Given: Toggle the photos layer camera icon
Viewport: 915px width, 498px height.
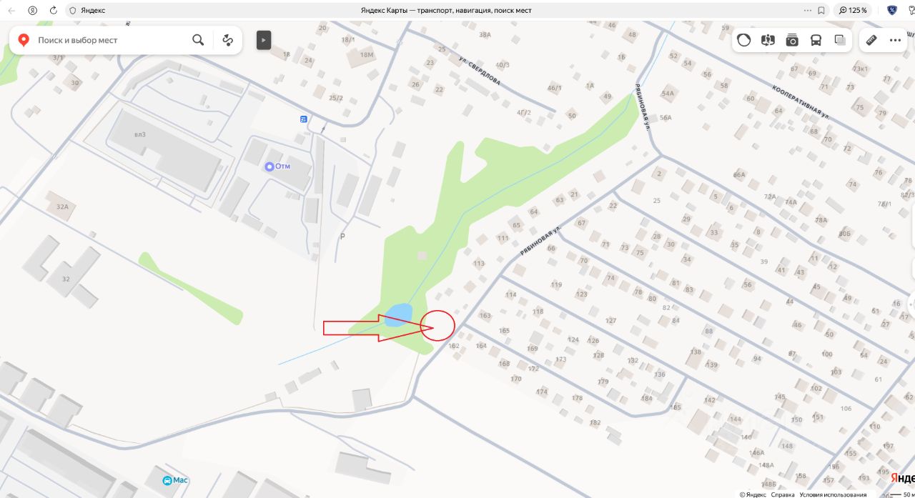Looking at the screenshot, I should pyautogui.click(x=792, y=40).
